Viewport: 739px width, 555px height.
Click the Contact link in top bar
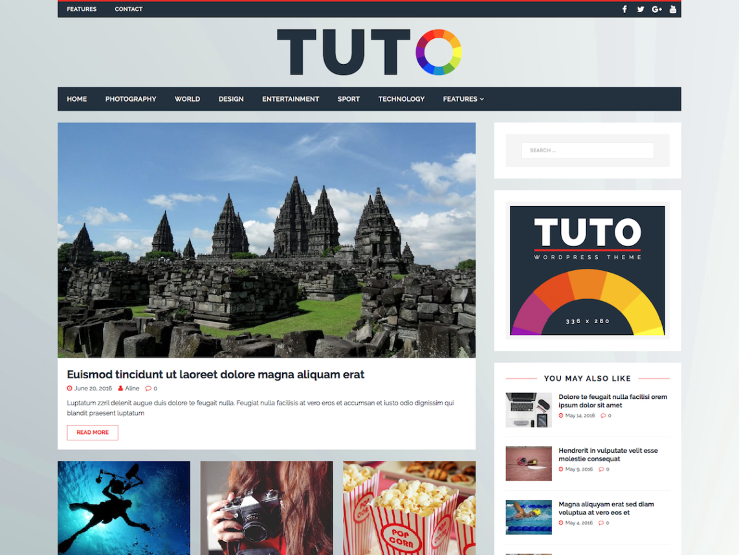(128, 9)
